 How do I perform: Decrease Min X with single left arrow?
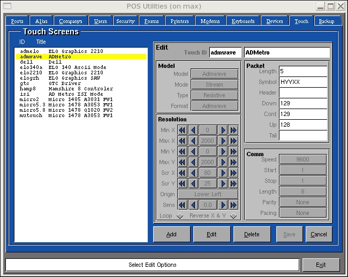[193, 130]
